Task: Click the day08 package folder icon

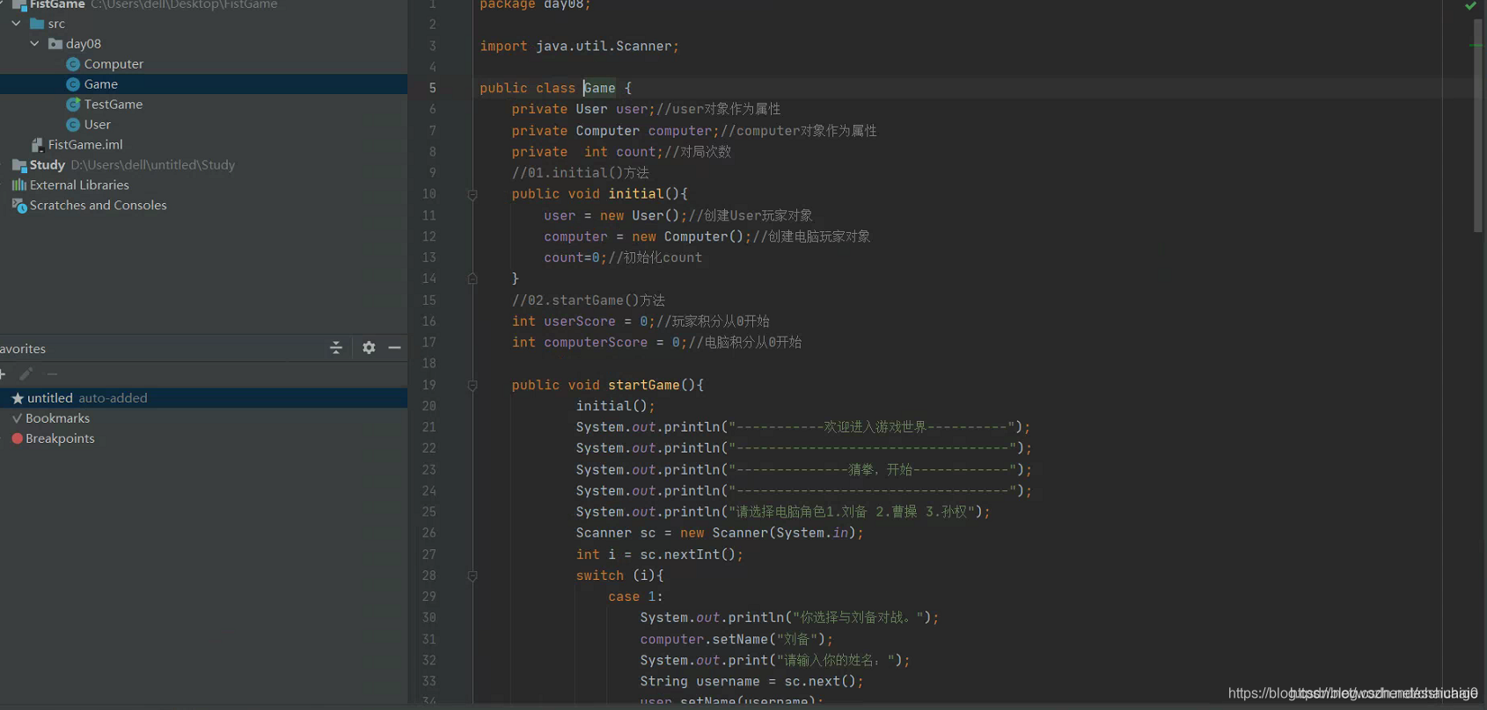Action: click(x=55, y=44)
